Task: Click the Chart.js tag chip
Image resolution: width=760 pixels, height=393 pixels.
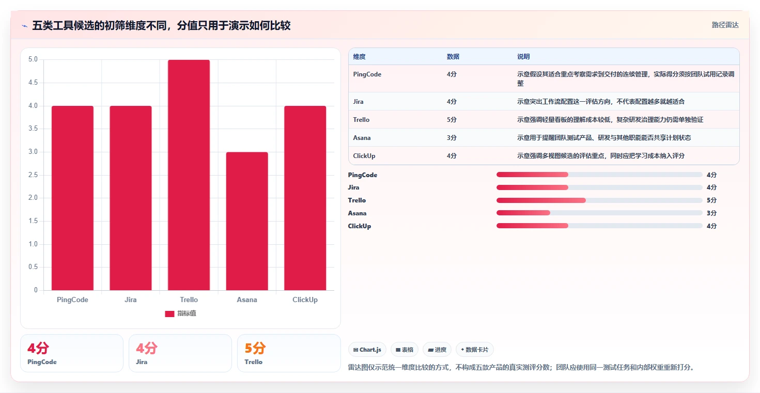Action: (367, 350)
